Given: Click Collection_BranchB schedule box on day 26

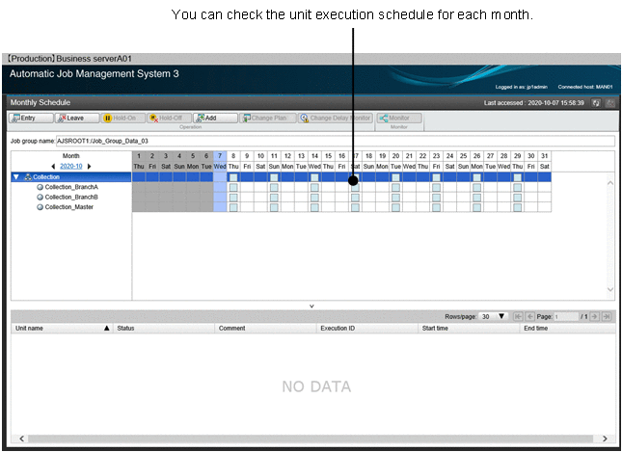Looking at the screenshot, I should [476, 197].
